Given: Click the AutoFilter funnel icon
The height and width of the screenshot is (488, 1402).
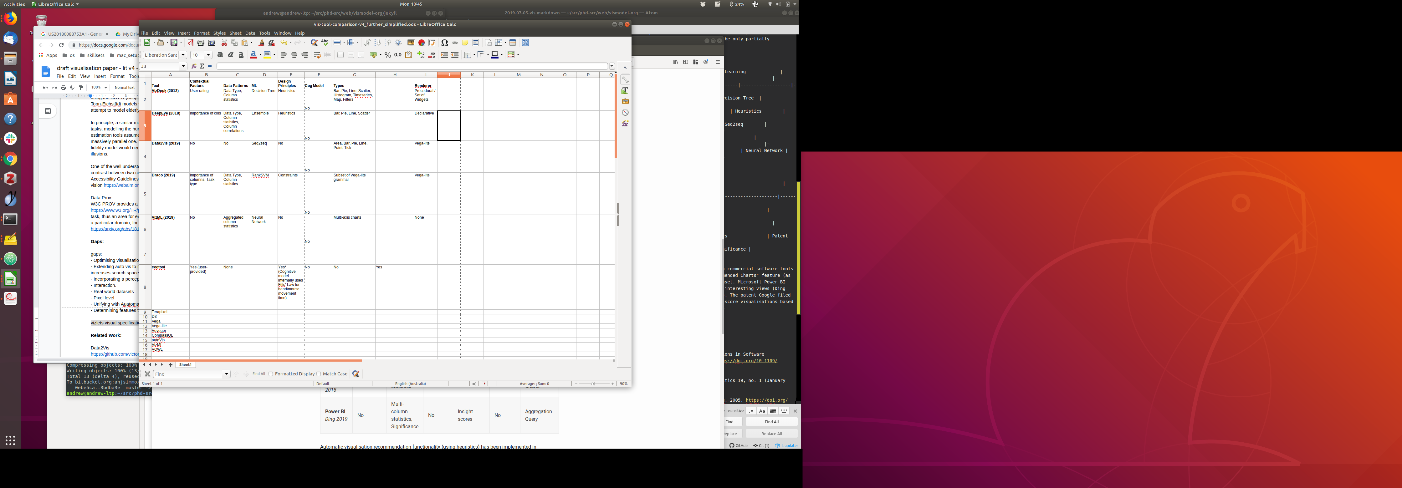Looking at the screenshot, I should click(398, 43).
